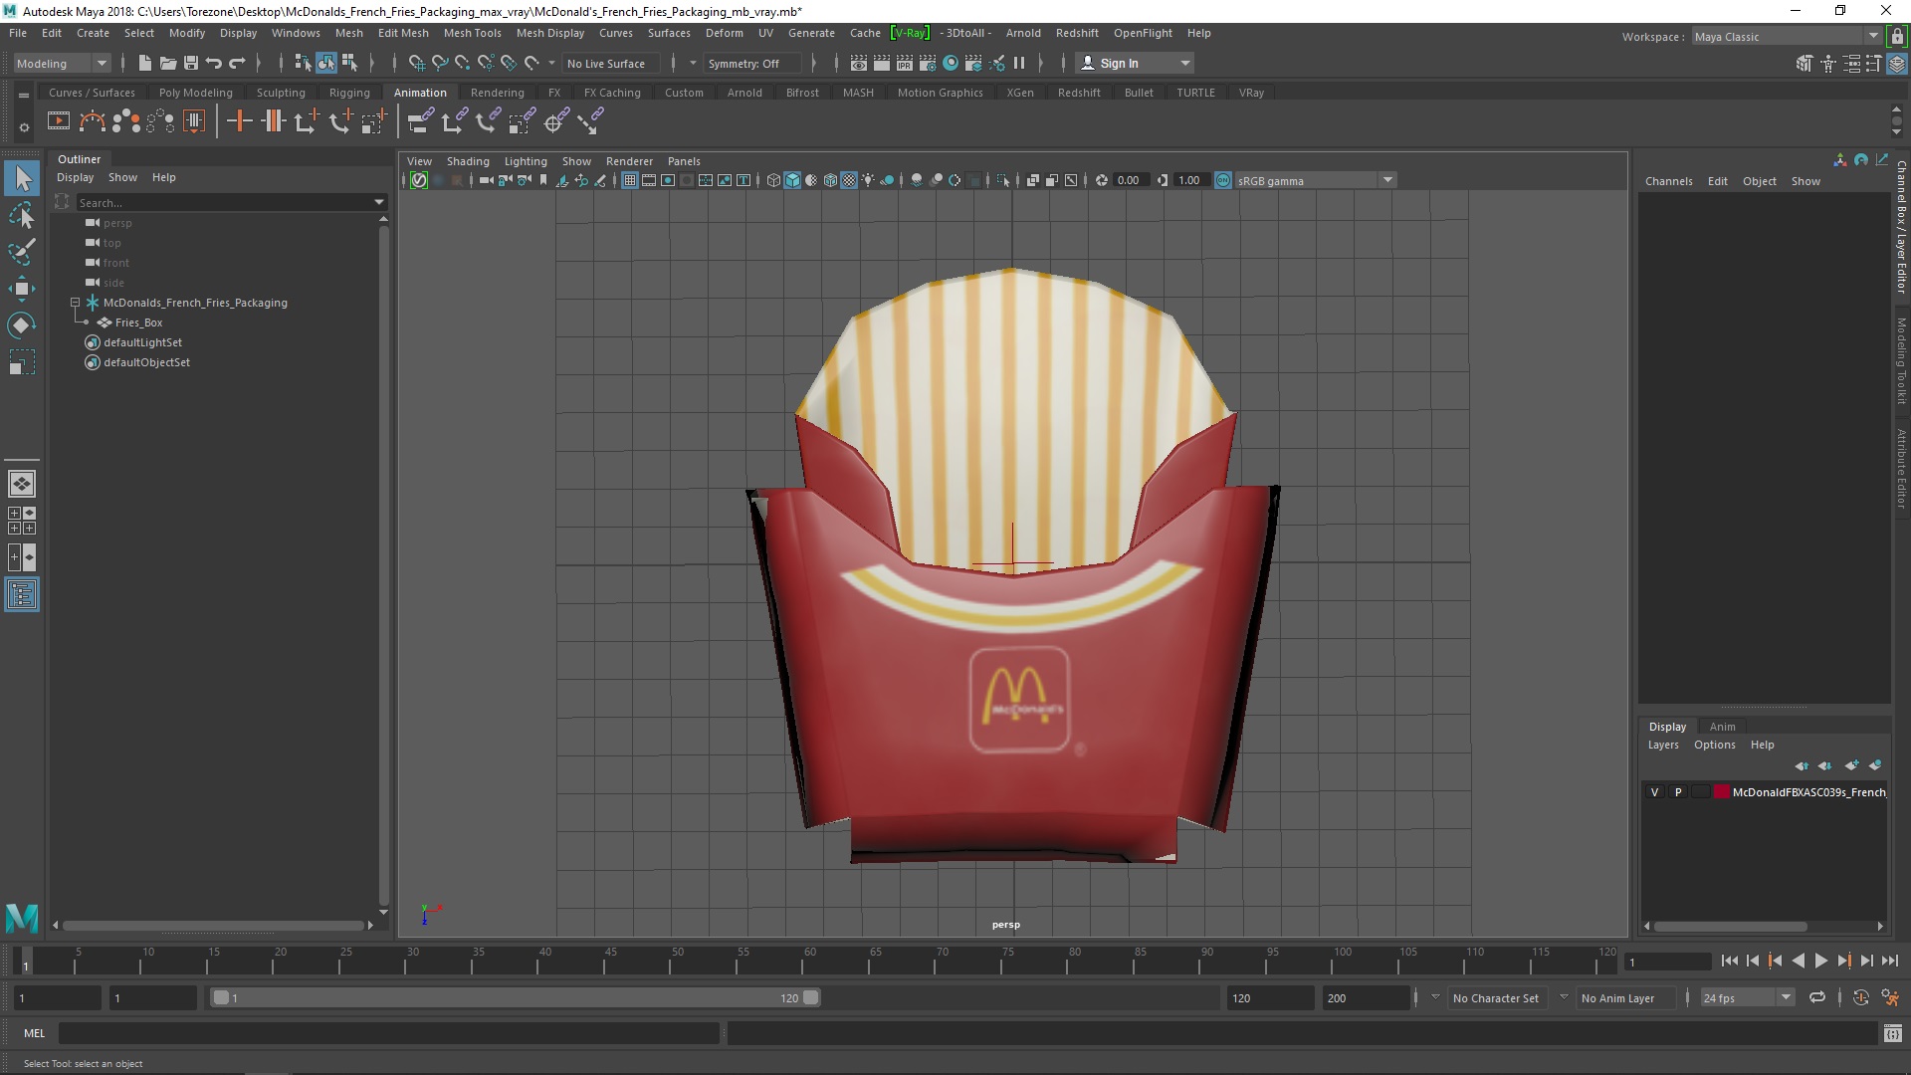
Task: Toggle playback P of McDonald layer
Action: coord(1678,792)
